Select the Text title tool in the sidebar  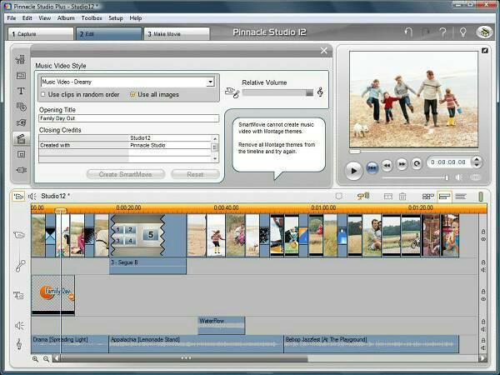pyautogui.click(x=21, y=90)
